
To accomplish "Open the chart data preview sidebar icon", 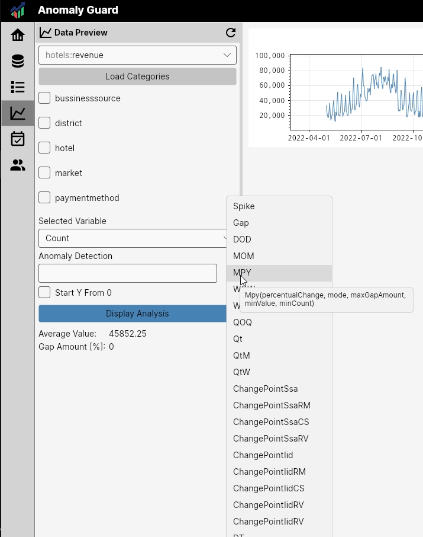I will (18, 113).
